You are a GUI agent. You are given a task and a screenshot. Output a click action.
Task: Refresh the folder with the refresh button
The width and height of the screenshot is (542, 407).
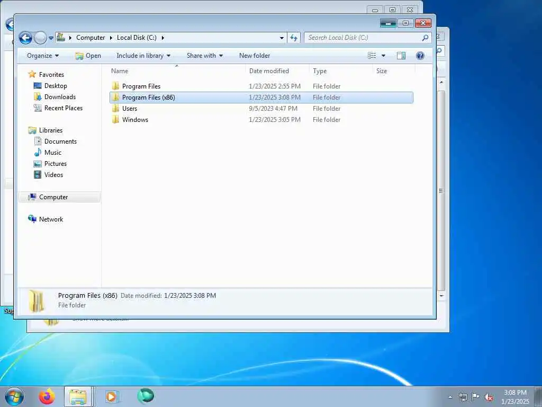(x=294, y=38)
